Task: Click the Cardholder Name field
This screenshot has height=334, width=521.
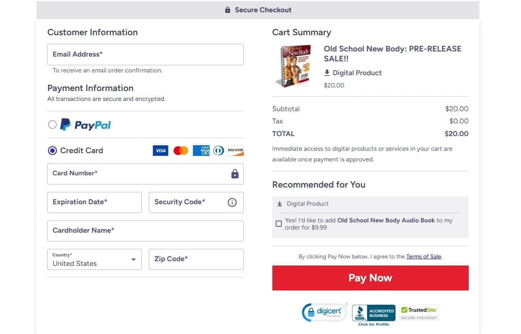Action: (x=145, y=231)
